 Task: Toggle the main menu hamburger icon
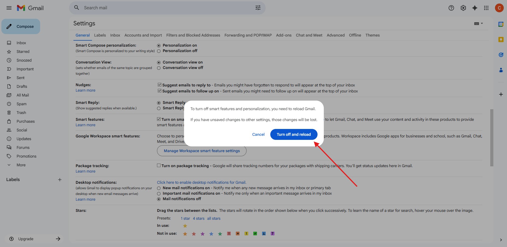coord(9,8)
